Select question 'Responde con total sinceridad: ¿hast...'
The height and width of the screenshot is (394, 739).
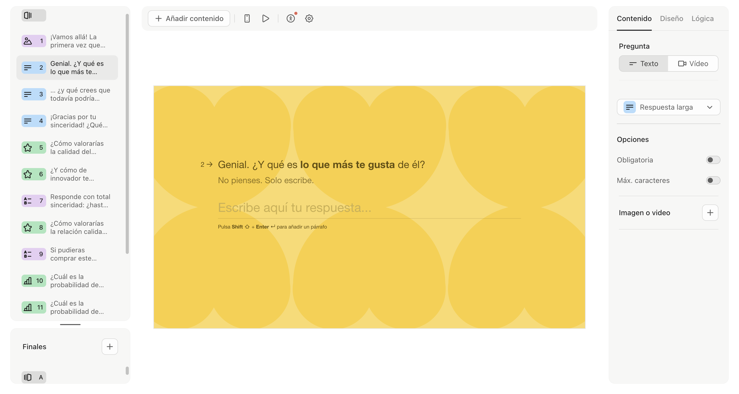click(x=67, y=201)
